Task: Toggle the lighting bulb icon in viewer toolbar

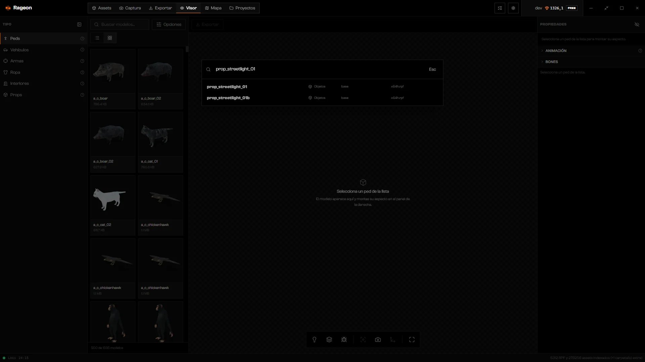Action: tap(314, 340)
